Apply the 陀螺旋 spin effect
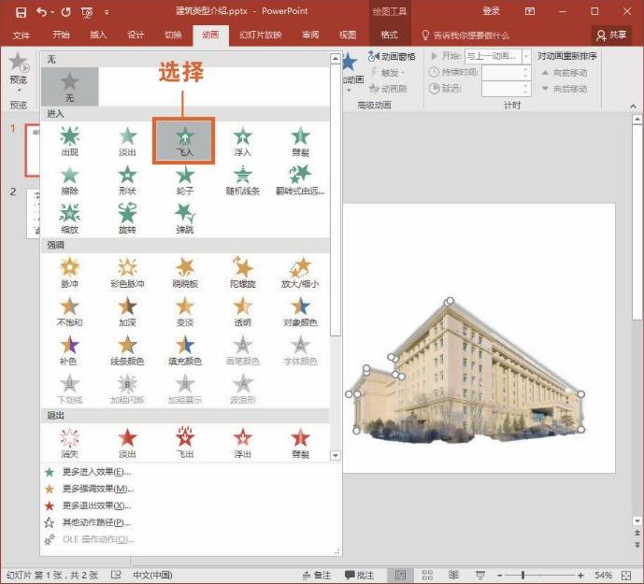 pyautogui.click(x=242, y=273)
